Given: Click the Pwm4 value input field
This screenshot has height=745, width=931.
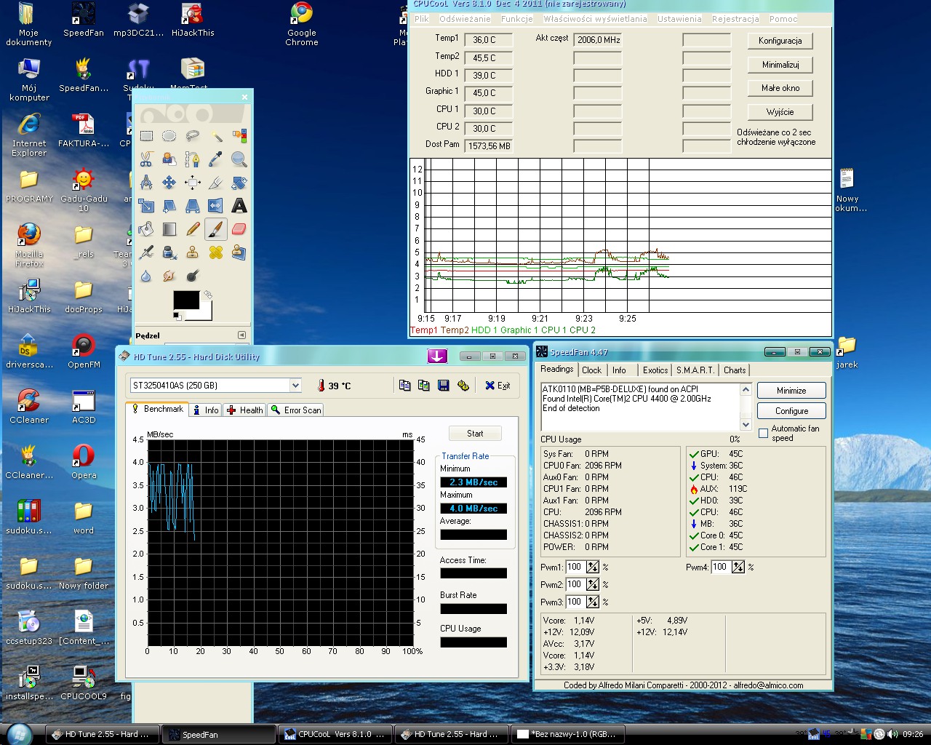Looking at the screenshot, I should (x=721, y=567).
